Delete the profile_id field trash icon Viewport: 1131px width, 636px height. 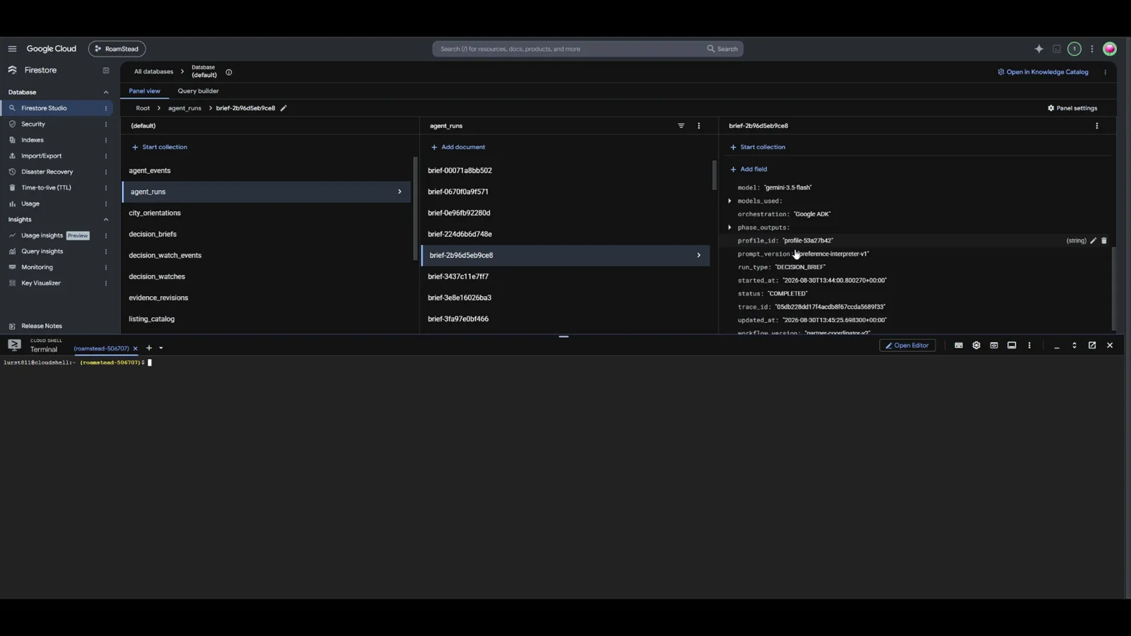[1104, 241]
